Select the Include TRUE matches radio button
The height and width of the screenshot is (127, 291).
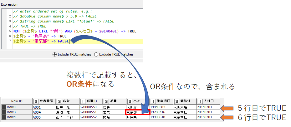point(54,54)
